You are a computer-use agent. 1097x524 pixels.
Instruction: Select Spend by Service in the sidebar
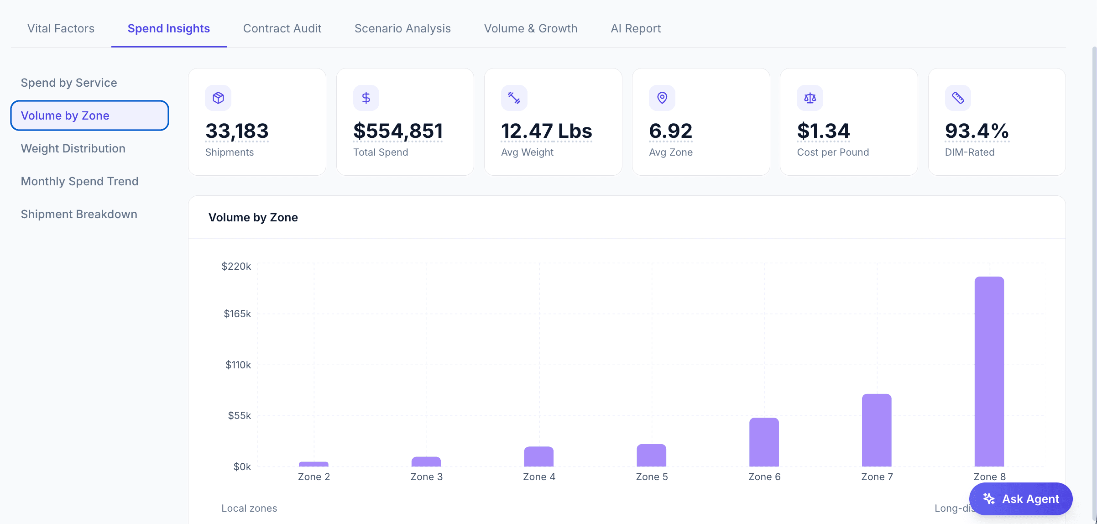pos(69,83)
